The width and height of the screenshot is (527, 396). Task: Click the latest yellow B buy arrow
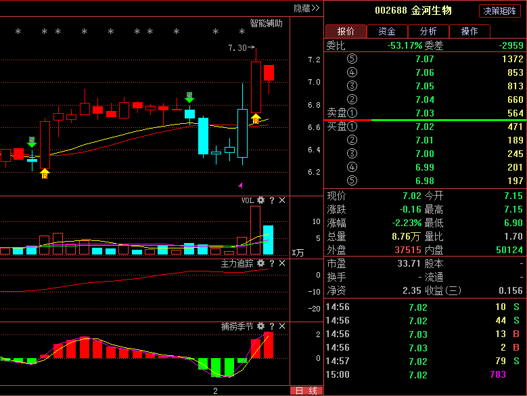(256, 120)
